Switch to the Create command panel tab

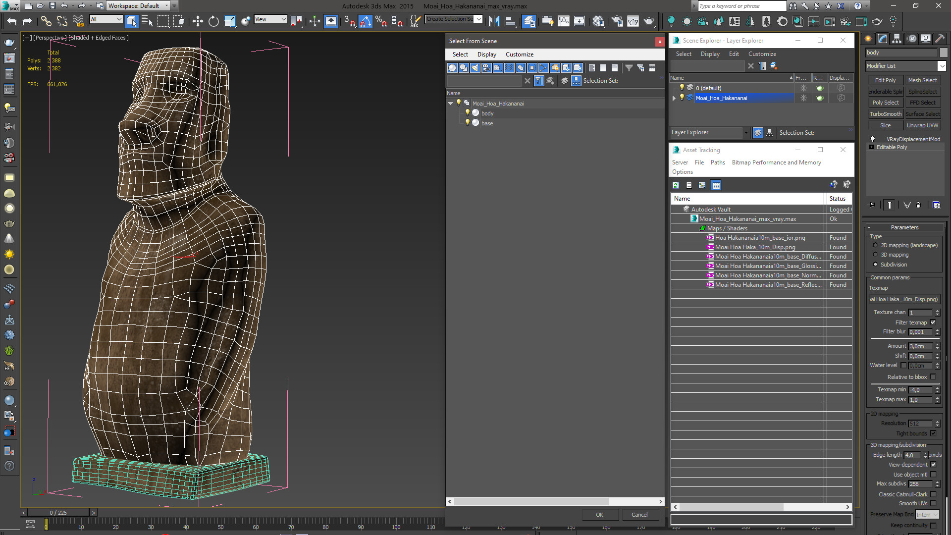point(868,39)
